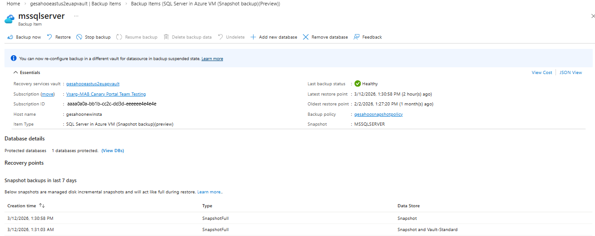Click the Database details heading

25,139
